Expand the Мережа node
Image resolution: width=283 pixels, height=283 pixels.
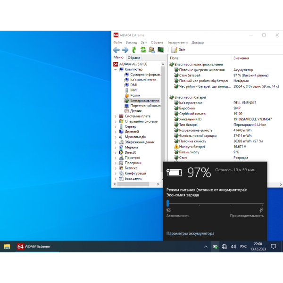click(116, 148)
